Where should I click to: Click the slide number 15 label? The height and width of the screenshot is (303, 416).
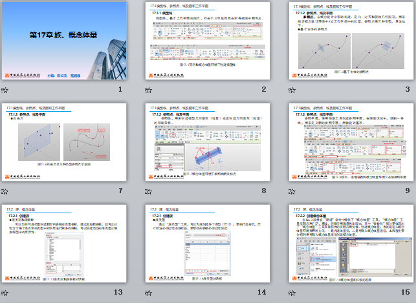click(405, 292)
